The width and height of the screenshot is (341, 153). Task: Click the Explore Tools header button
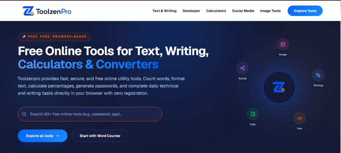[305, 11]
